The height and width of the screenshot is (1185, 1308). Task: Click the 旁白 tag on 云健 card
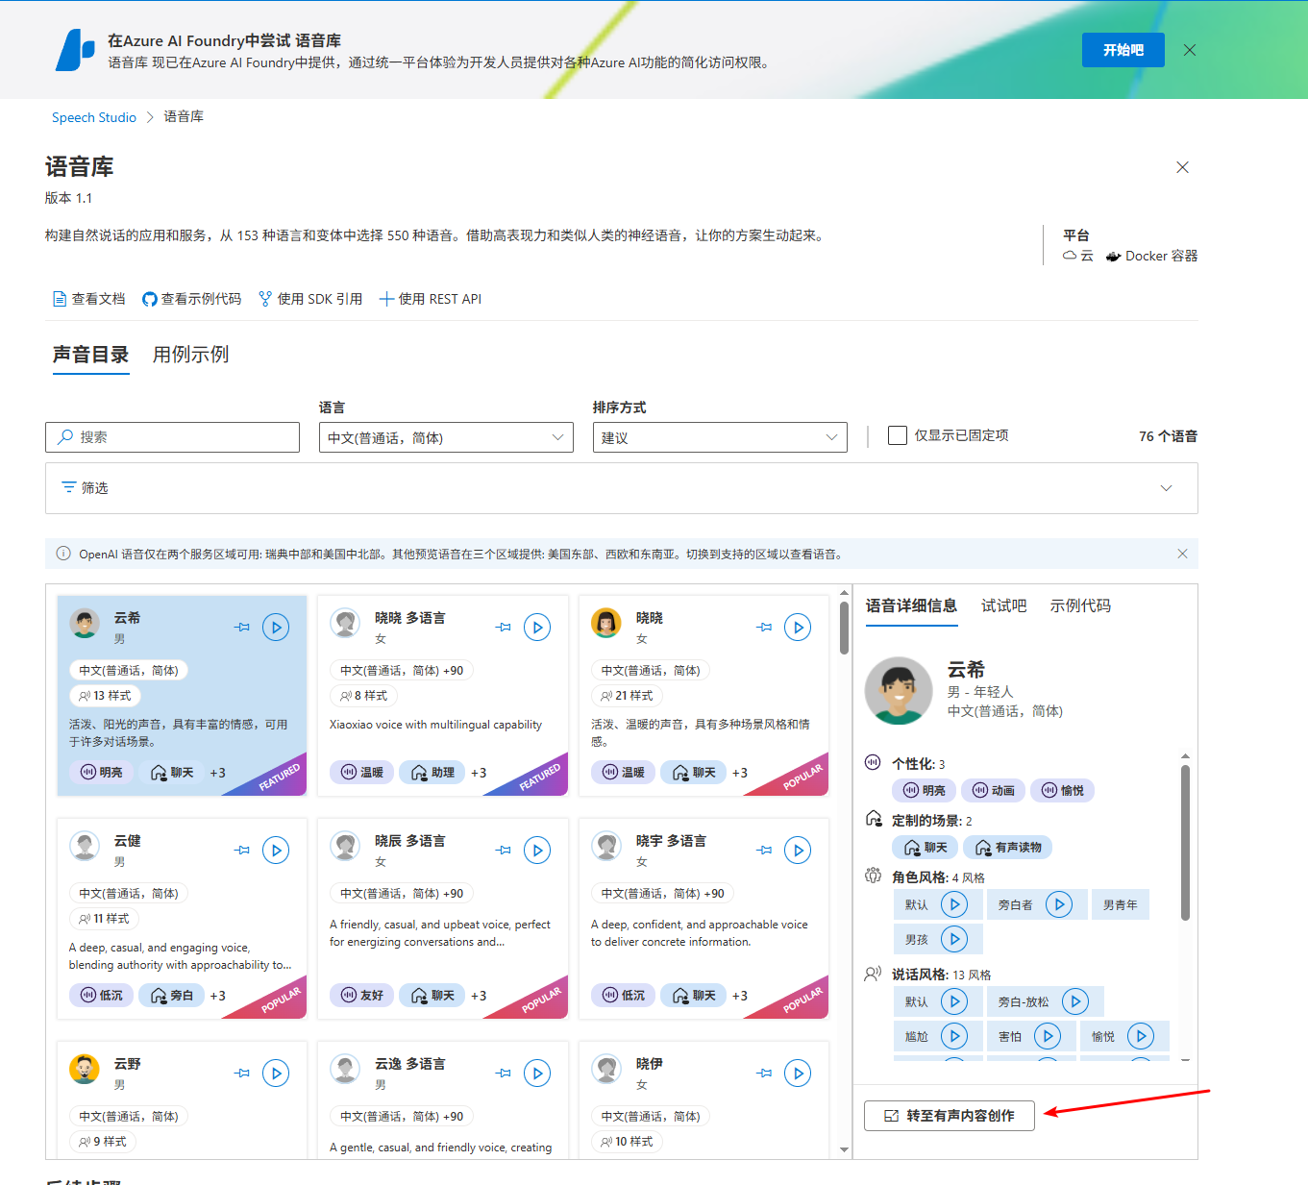(171, 996)
